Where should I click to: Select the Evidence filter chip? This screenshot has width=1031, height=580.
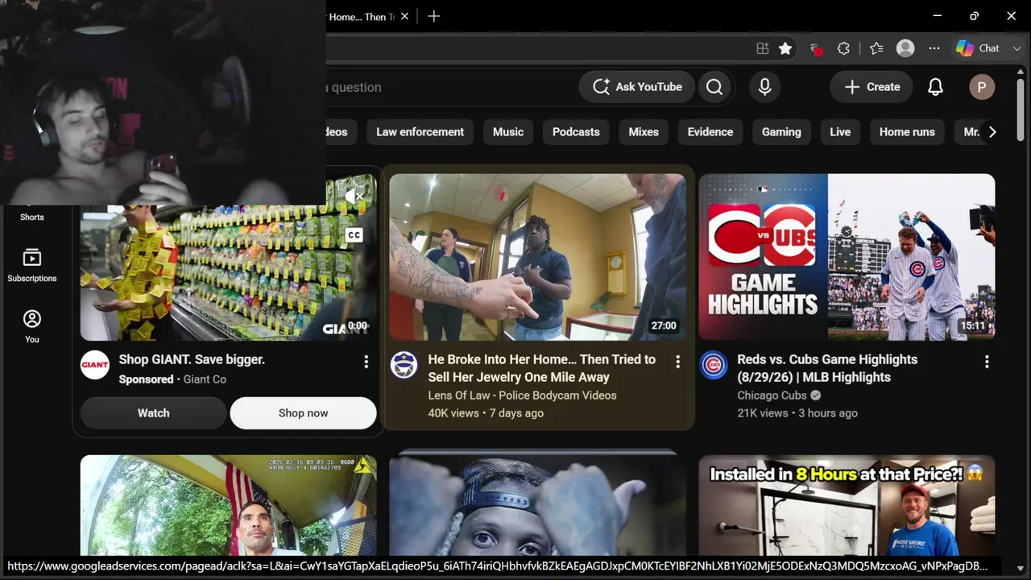pyautogui.click(x=710, y=132)
